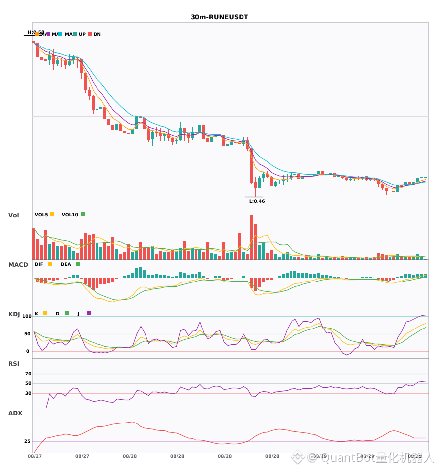Click the KDJ axis value 100

[27, 316]
